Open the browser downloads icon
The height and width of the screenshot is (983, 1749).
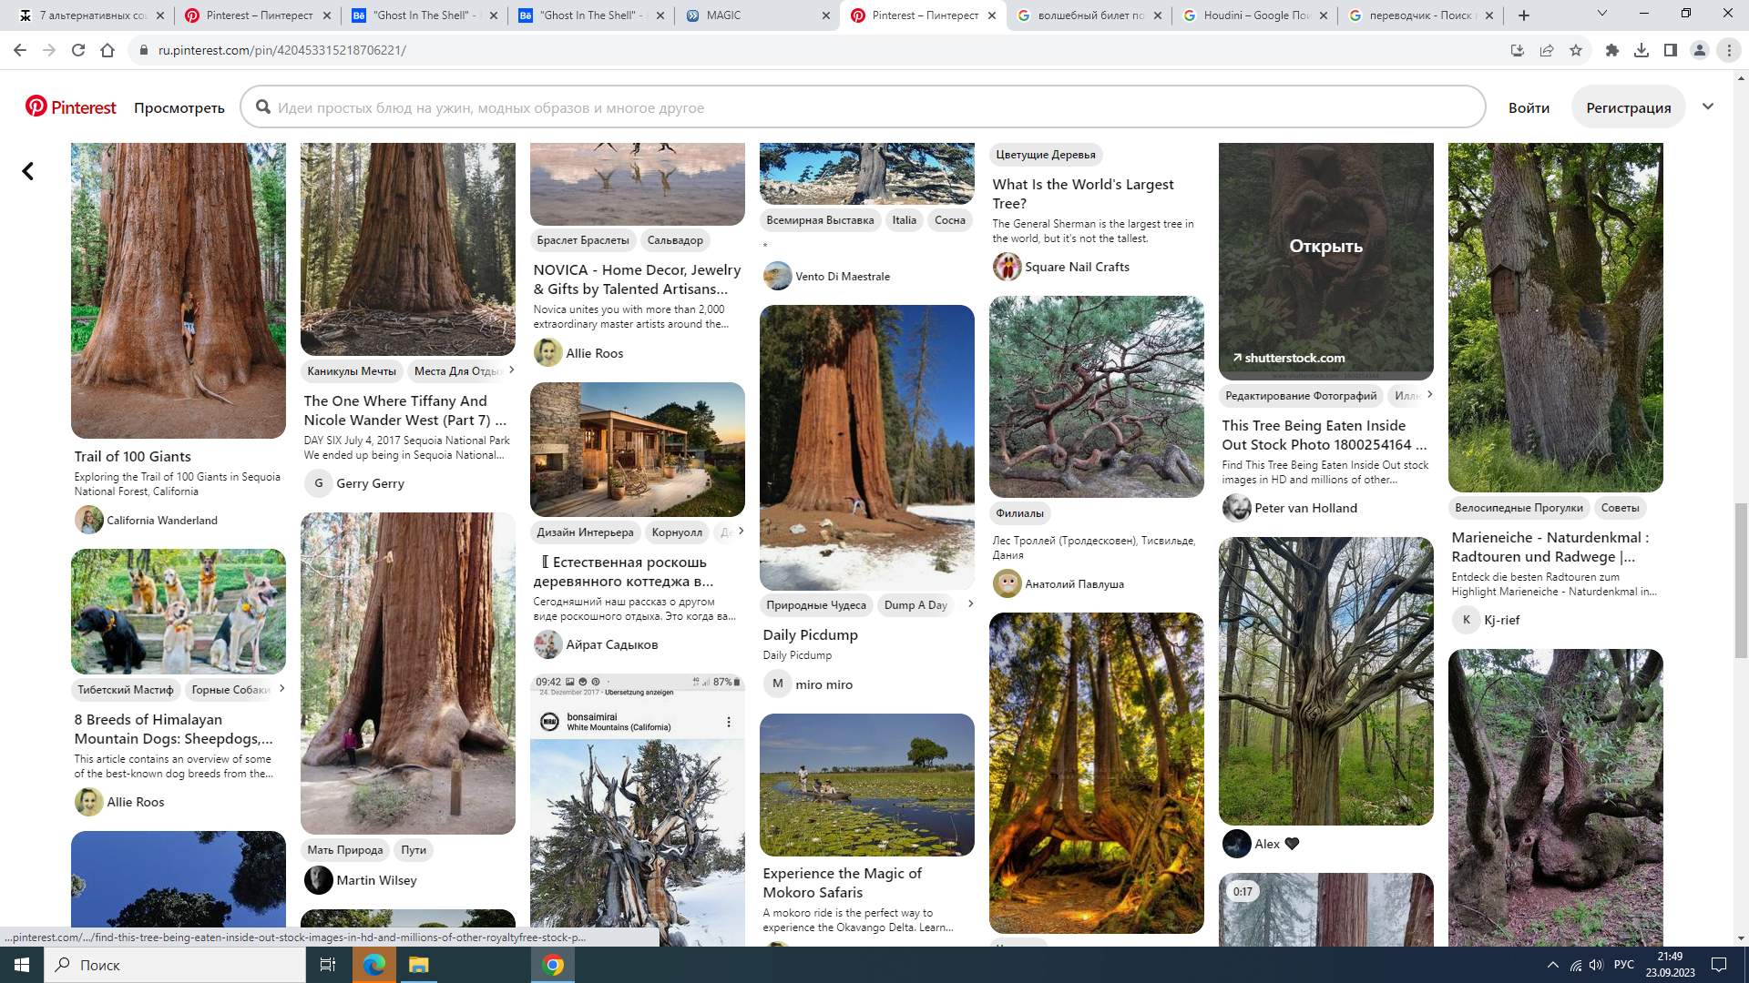tap(1642, 50)
